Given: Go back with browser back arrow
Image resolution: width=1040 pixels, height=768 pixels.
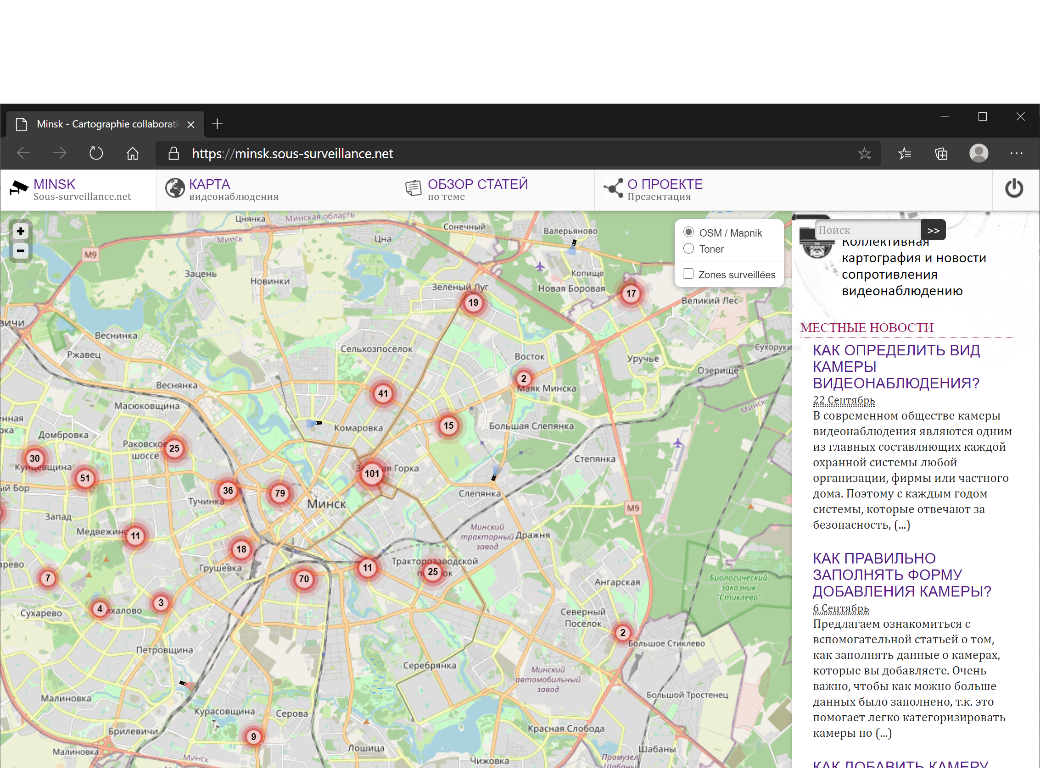Looking at the screenshot, I should coord(23,154).
